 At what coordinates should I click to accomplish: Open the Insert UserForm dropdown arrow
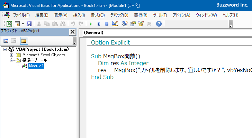(23, 24)
